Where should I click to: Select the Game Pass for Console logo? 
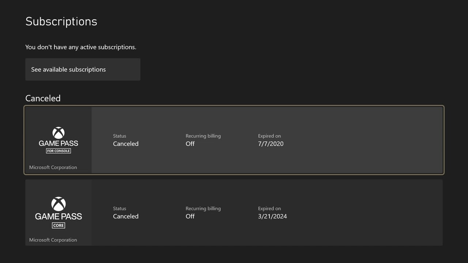(58, 140)
